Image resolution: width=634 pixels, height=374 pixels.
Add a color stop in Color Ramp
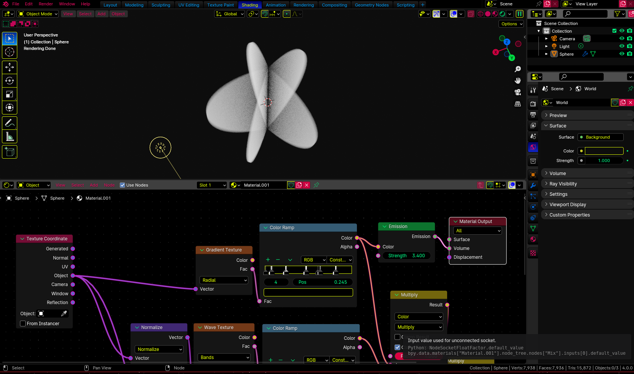point(268,260)
